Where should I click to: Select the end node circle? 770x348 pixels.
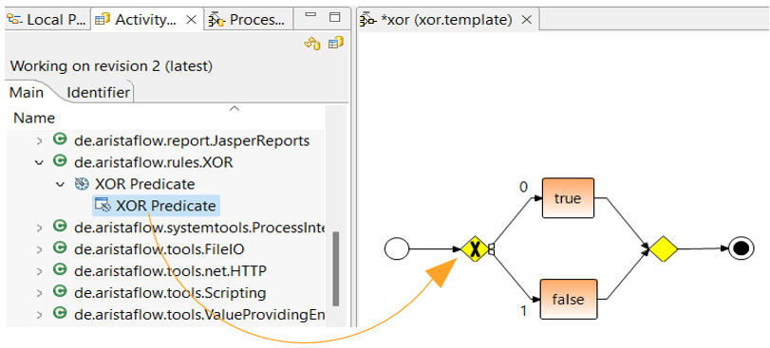coord(741,248)
